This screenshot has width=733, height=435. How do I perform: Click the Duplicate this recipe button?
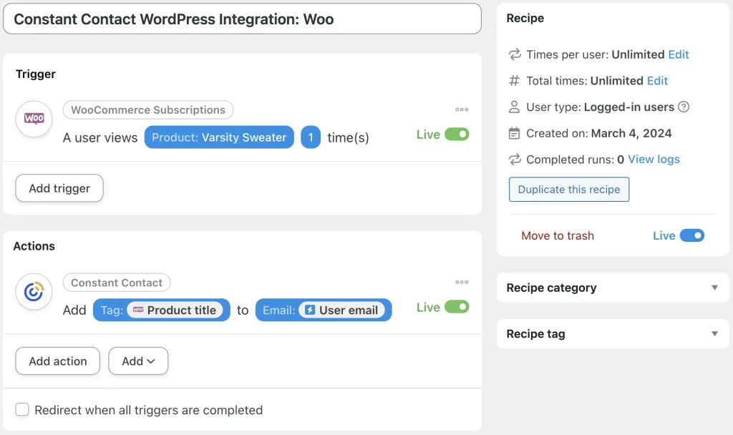pos(568,189)
